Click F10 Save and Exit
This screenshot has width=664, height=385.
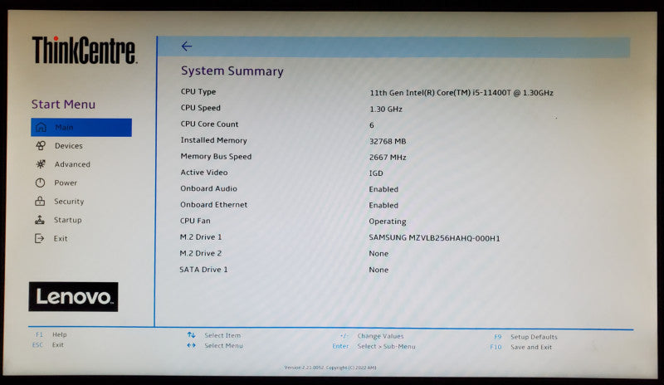tap(521, 347)
